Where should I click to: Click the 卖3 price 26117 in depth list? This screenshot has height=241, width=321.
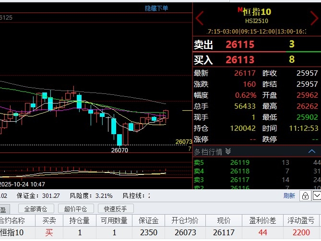tap(240, 180)
